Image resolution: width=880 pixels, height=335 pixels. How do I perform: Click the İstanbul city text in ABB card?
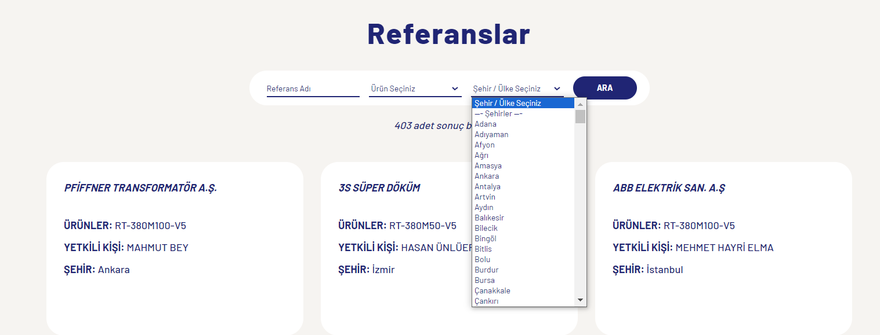665,270
